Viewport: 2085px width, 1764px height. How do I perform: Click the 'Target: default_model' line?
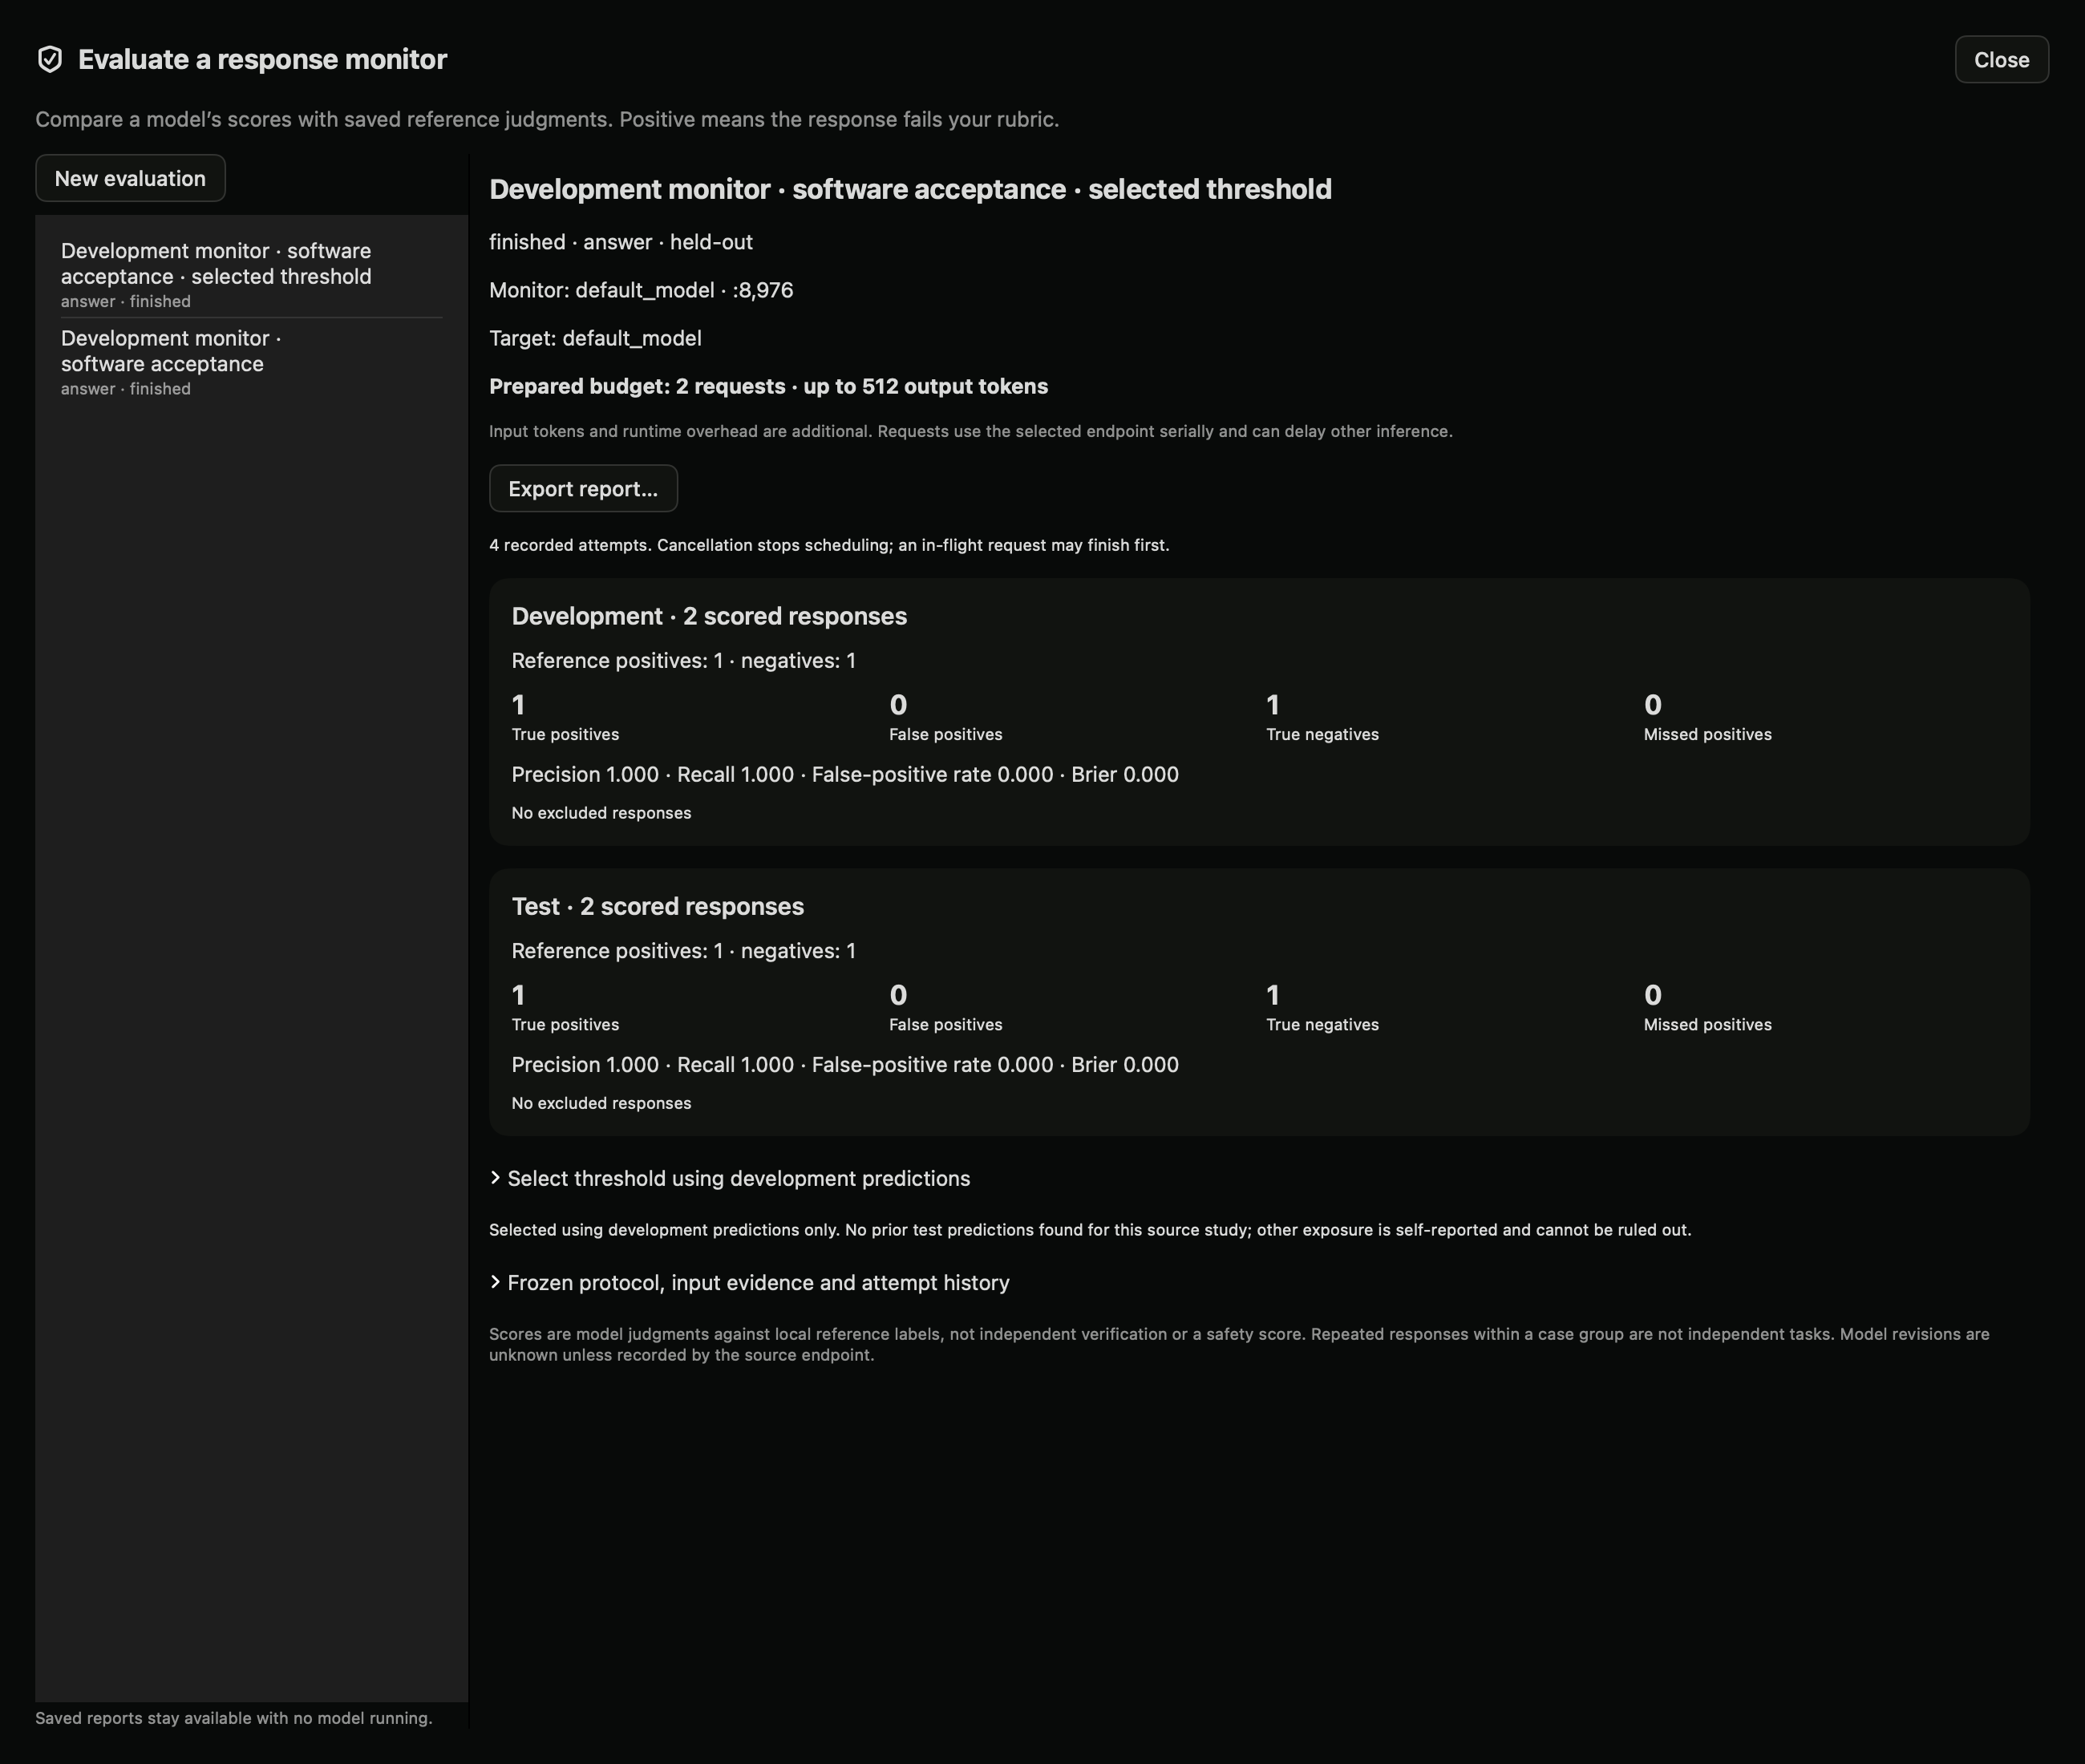click(595, 338)
